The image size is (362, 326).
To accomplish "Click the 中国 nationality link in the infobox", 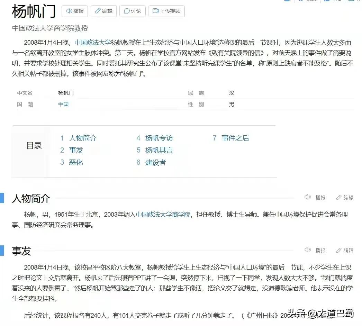I will pos(63,104).
